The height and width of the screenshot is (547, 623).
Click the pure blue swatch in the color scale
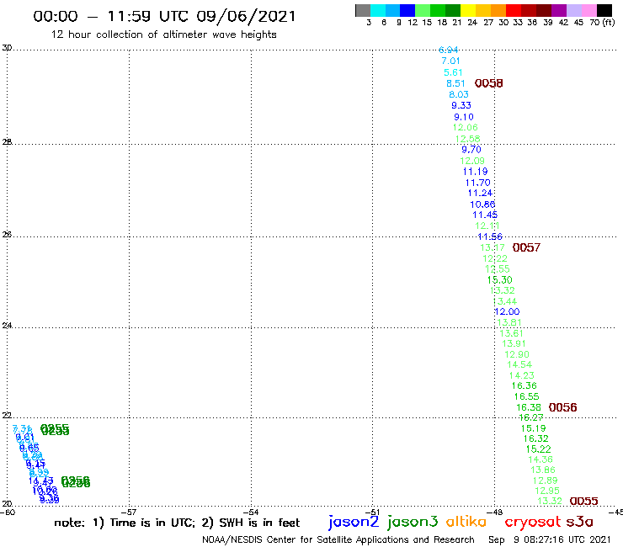click(x=407, y=10)
